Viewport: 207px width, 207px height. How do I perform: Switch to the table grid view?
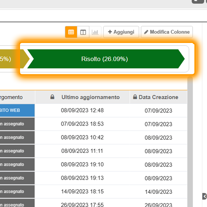[71, 32]
